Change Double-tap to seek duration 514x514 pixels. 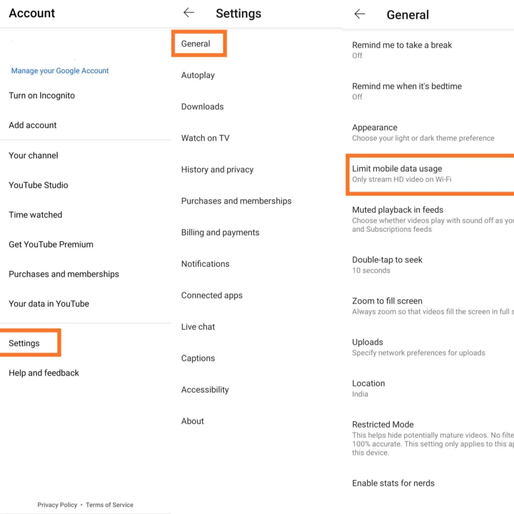coord(387,265)
